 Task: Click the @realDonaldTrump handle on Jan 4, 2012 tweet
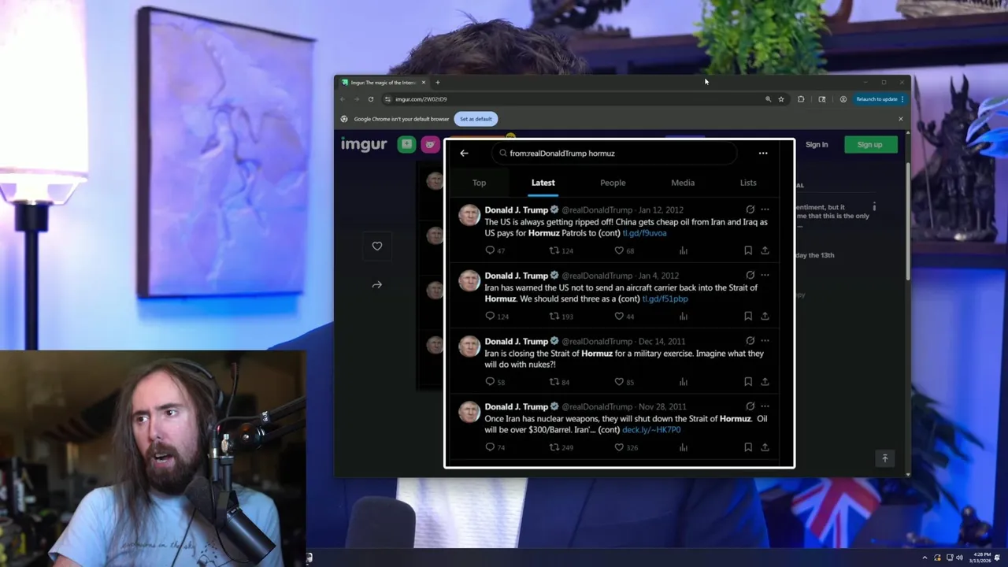597,276
